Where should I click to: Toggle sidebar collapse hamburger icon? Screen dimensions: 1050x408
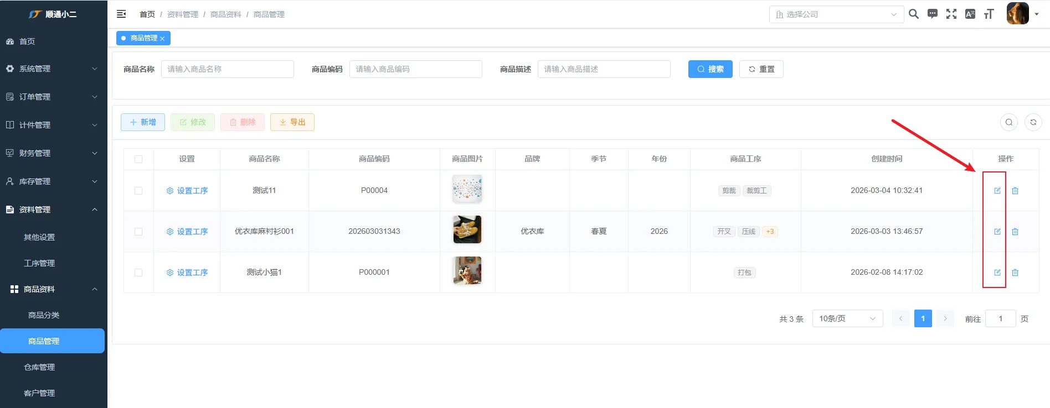click(121, 14)
